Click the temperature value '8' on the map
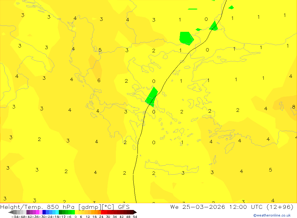 tap(294, 107)
